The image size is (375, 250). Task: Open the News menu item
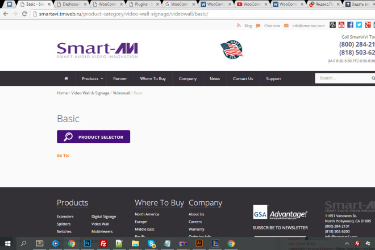[215, 78]
